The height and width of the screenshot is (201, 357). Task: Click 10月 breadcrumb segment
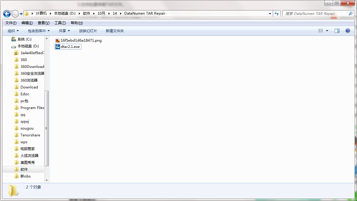tap(101, 13)
